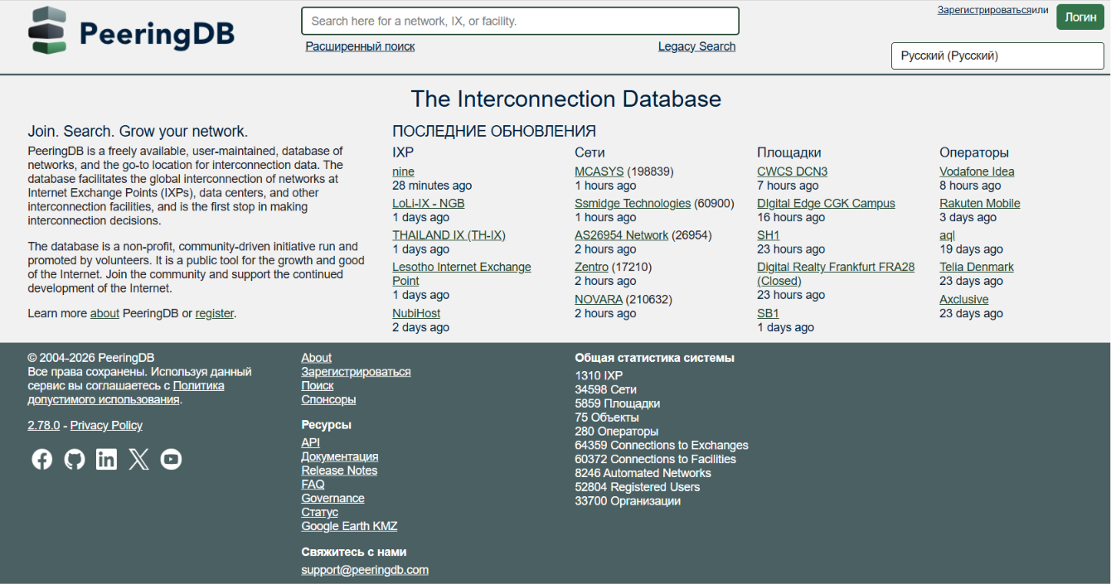
Task: Open the FAQ link
Action: pos(313,484)
